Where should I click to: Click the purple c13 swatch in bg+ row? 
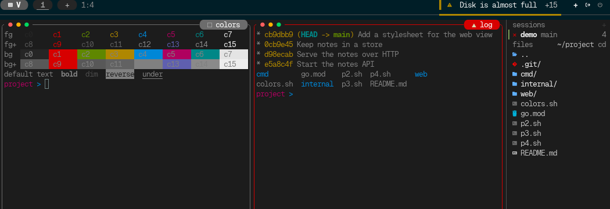[x=177, y=64]
